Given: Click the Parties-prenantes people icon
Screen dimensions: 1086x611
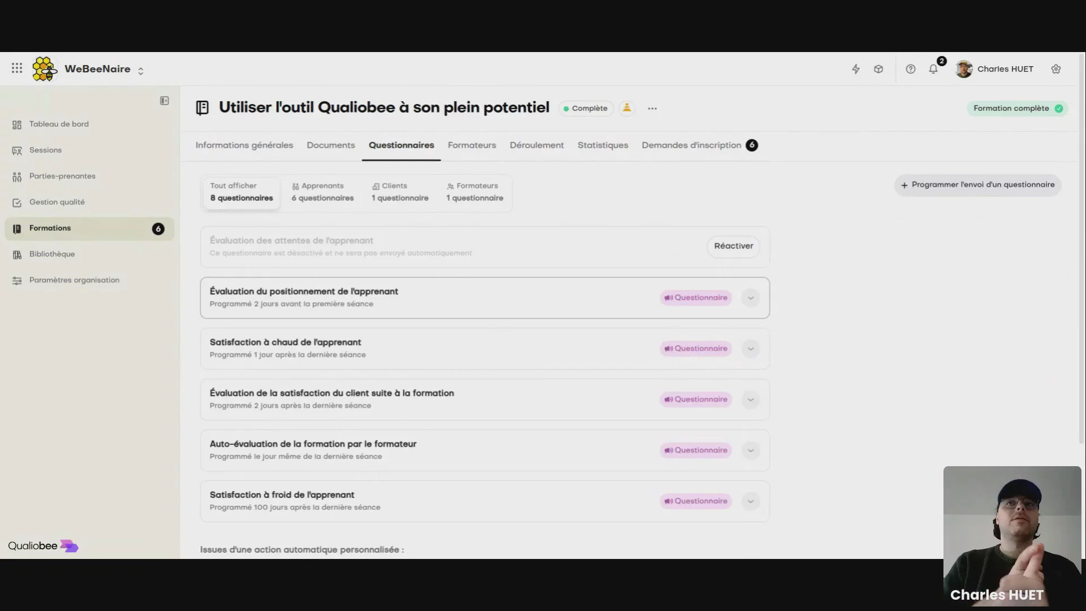Looking at the screenshot, I should pos(17,177).
